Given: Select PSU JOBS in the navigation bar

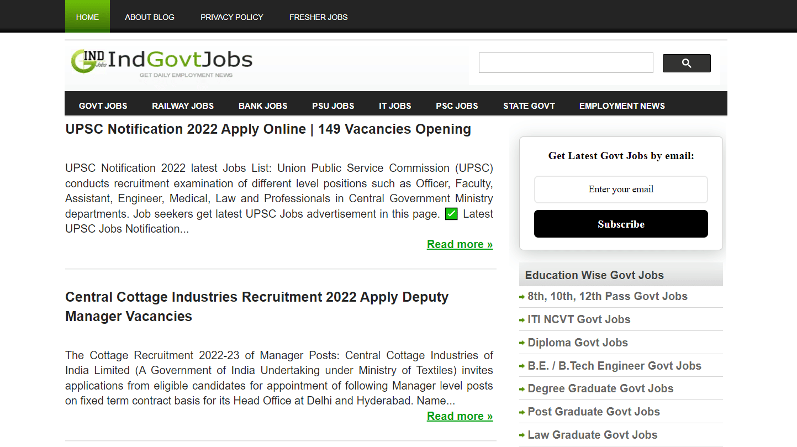Looking at the screenshot, I should coord(333,106).
